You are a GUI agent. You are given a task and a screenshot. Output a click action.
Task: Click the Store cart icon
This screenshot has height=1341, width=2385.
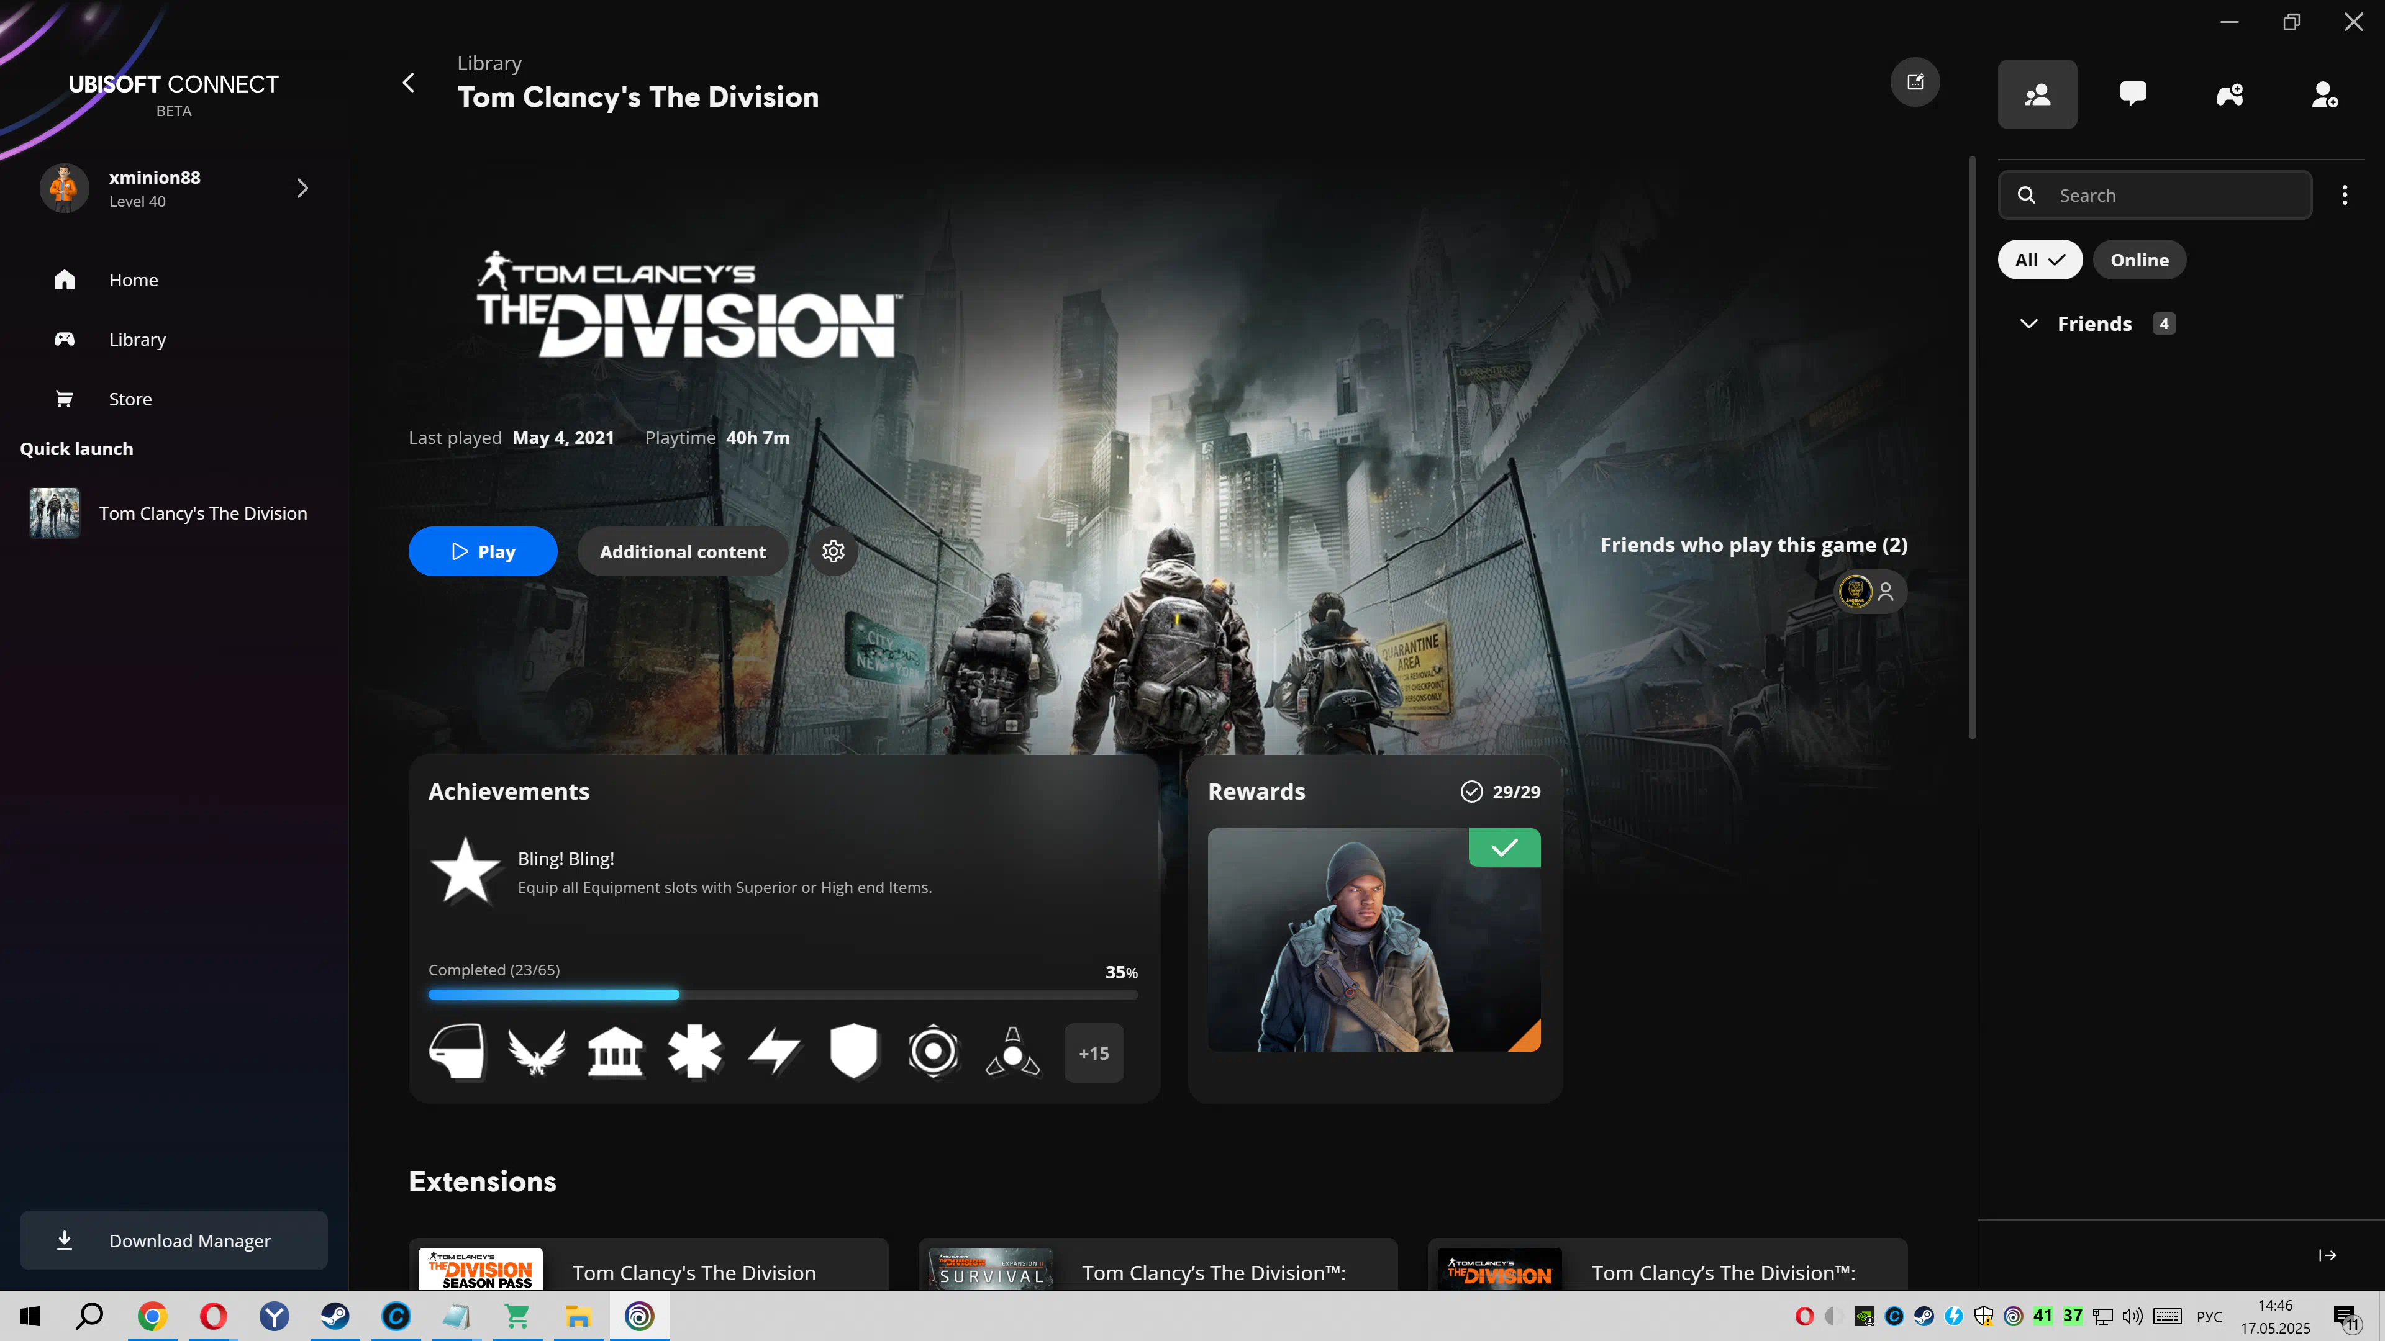pyautogui.click(x=64, y=399)
